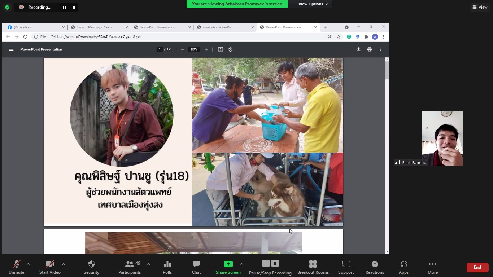The height and width of the screenshot is (277, 493).
Task: Print the PDF document
Action: pos(370,49)
